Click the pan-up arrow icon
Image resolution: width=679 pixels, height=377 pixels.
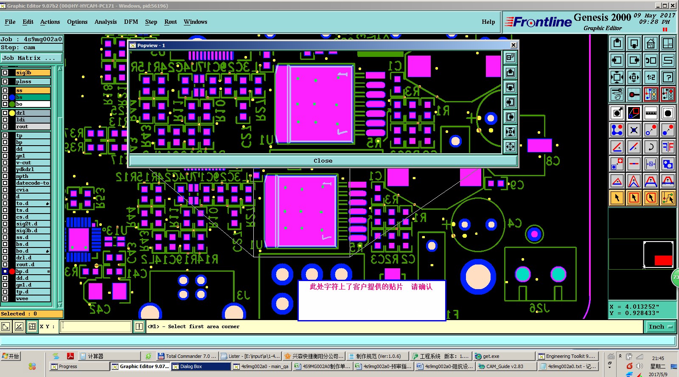[617, 43]
